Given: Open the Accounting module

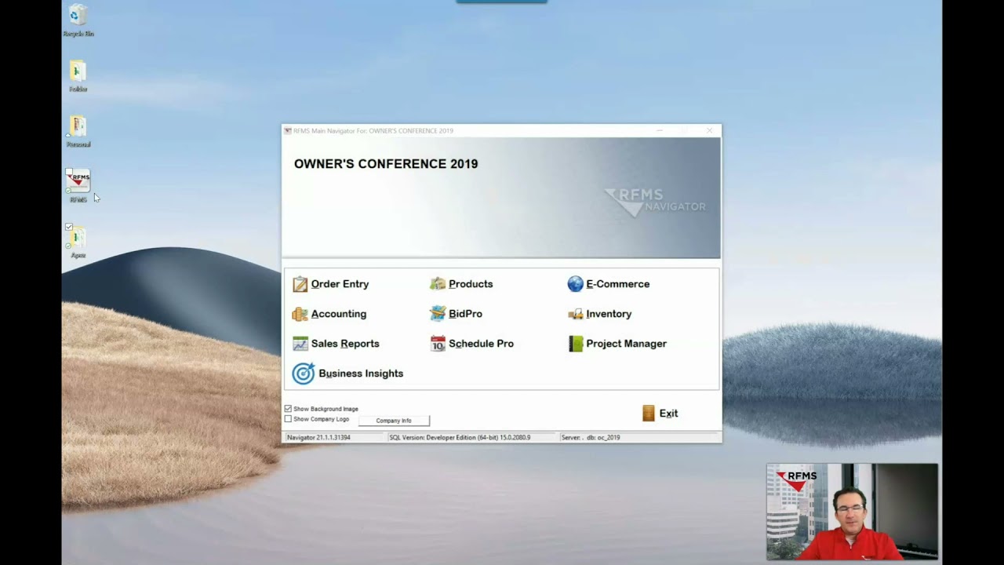Looking at the screenshot, I should tap(329, 314).
